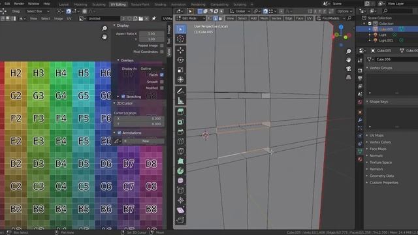Select the Select Box tool in the 3D viewport

click(x=180, y=29)
